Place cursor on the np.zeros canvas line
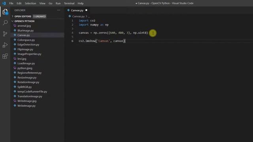Screen dimensions: 253x142 coord(113,33)
